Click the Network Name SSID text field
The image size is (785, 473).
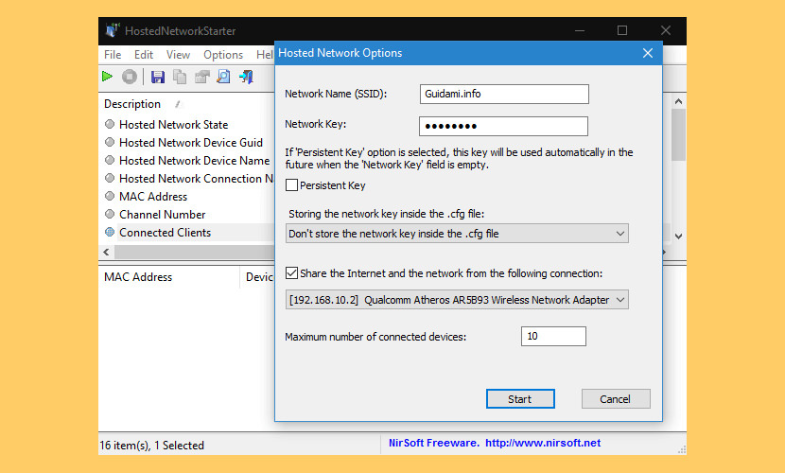504,94
